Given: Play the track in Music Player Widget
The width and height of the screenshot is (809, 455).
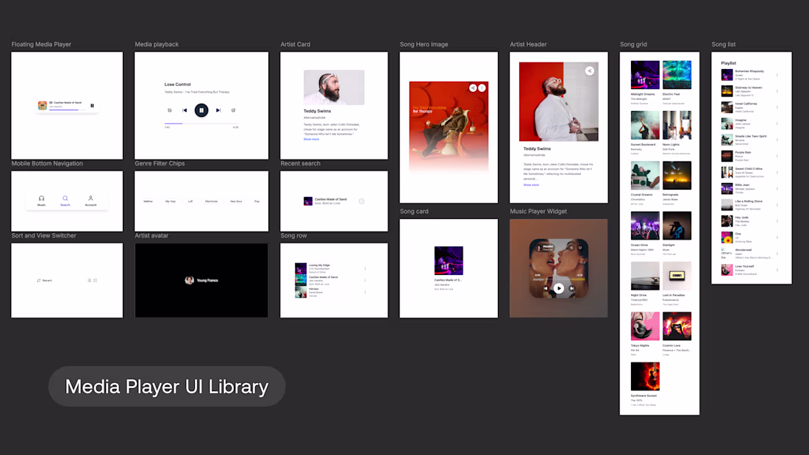Looking at the screenshot, I should point(559,288).
